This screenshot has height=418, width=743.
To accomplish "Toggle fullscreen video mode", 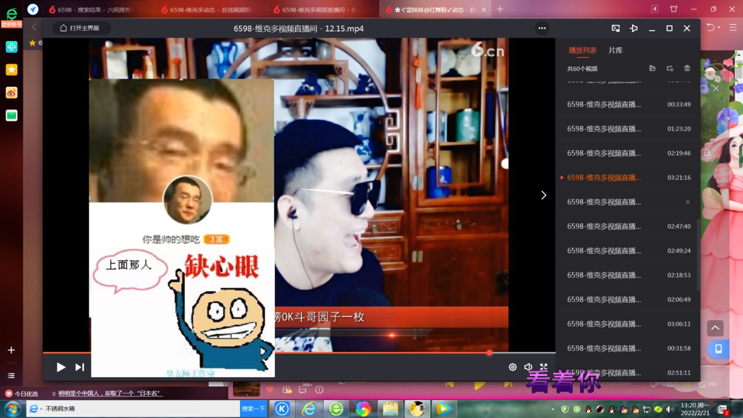I will click(544, 367).
